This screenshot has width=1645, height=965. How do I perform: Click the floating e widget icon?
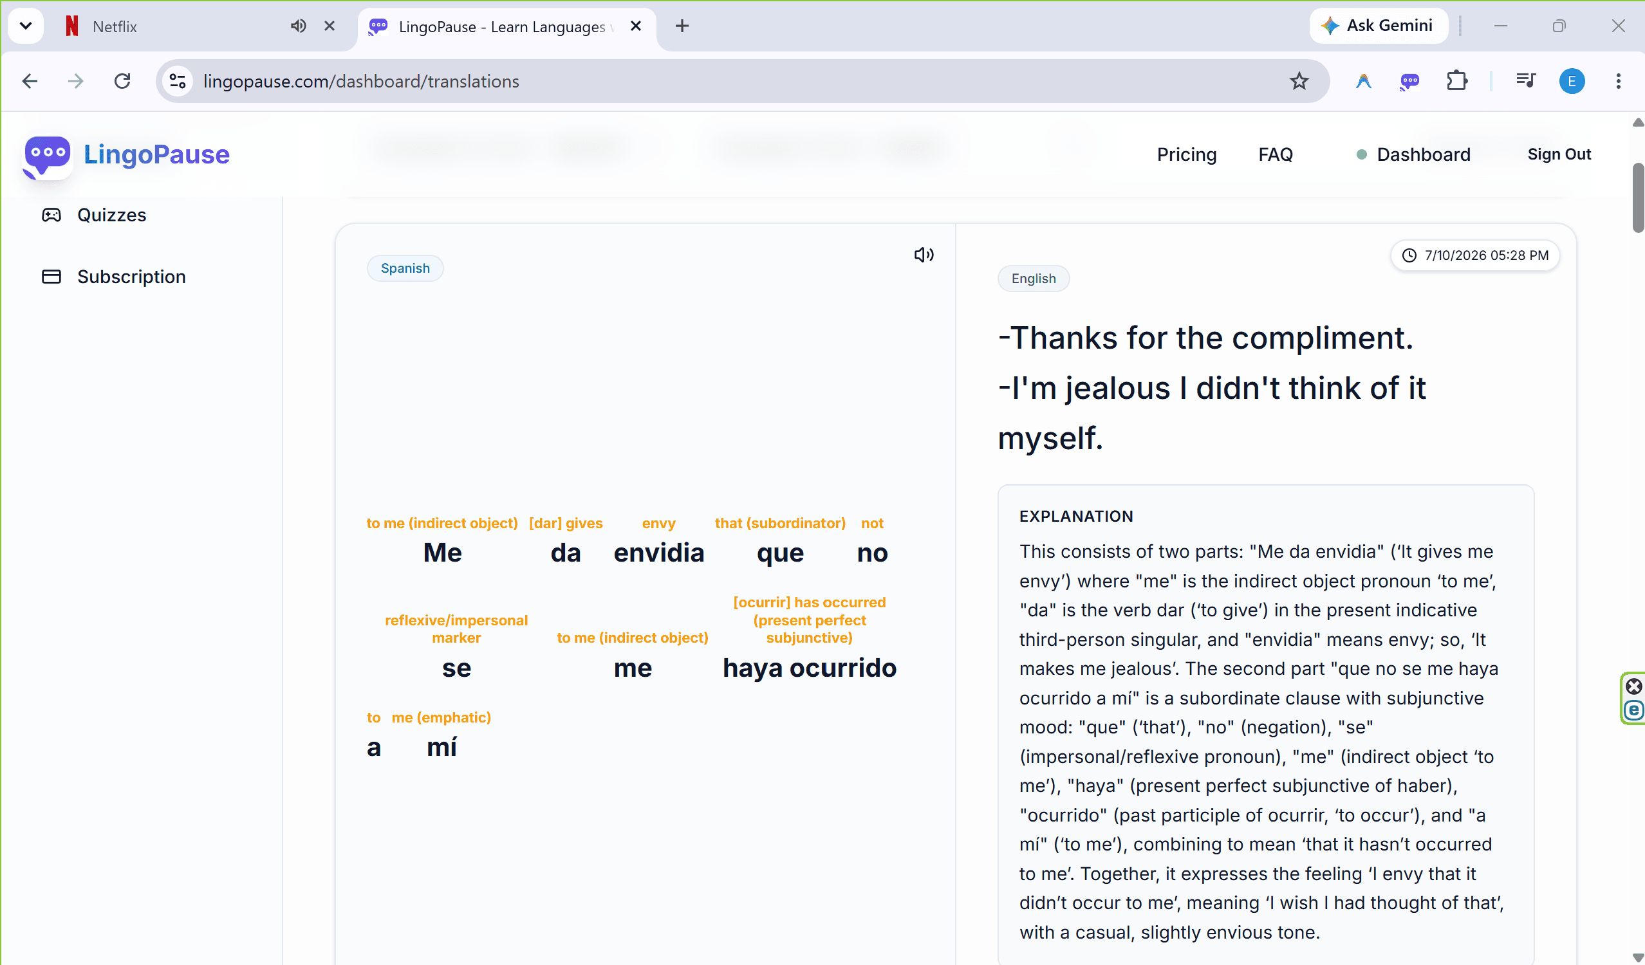pos(1634,710)
